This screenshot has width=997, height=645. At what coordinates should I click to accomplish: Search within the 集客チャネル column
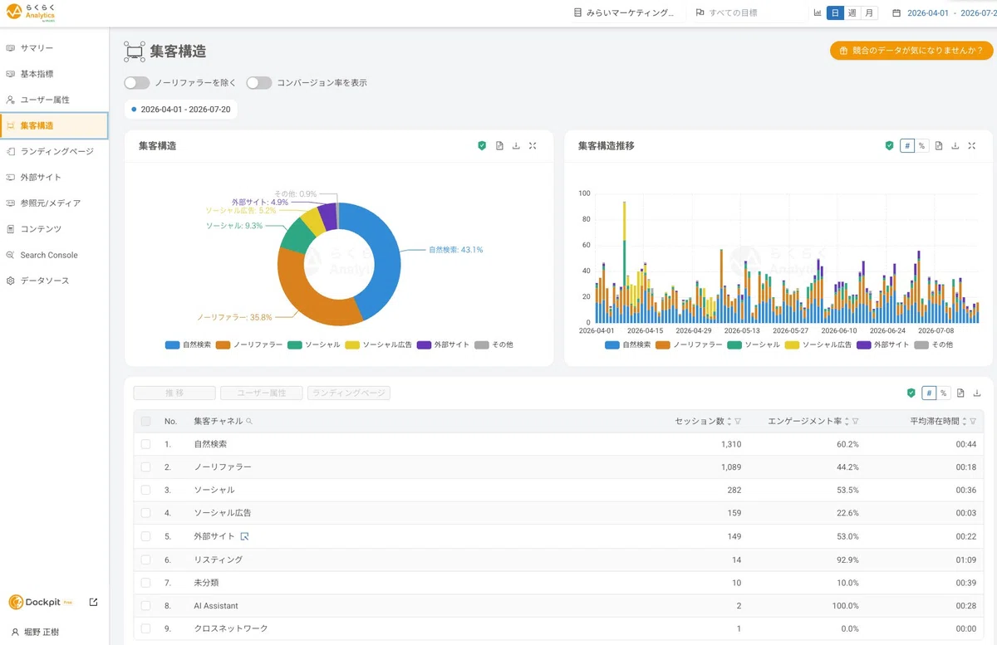click(x=249, y=422)
